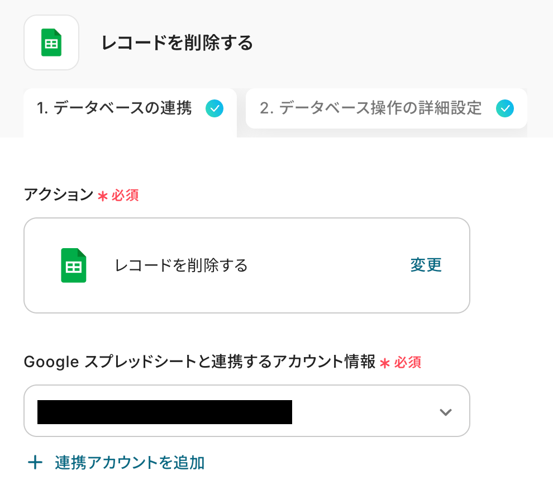Click the checkmark badge on データベース操作の詳細設定 tab

pyautogui.click(x=505, y=108)
